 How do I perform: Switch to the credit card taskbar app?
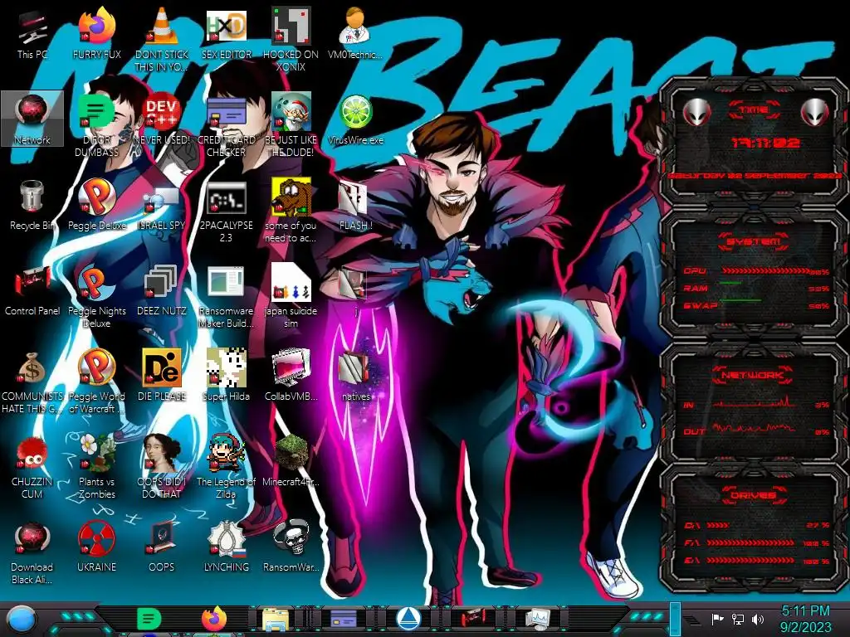coord(343,619)
